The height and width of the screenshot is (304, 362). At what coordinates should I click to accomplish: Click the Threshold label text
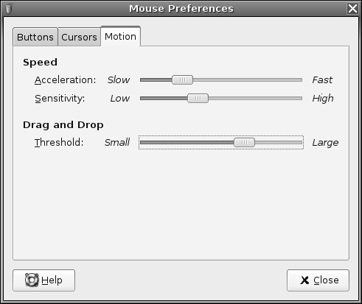[x=59, y=142]
